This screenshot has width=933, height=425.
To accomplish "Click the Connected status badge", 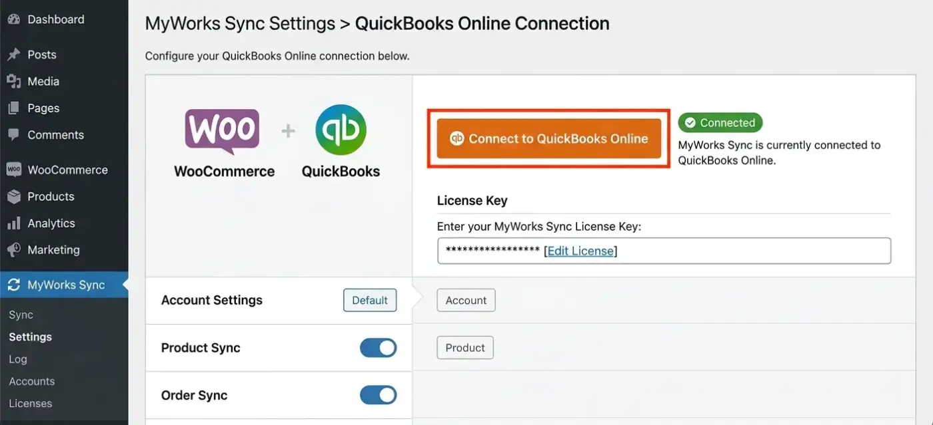I will 720,123.
